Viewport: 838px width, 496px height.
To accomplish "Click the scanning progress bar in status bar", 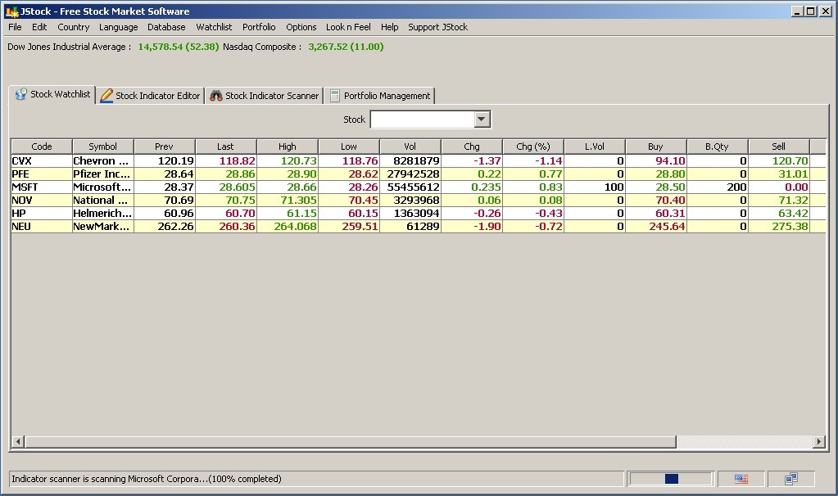I will click(x=671, y=479).
